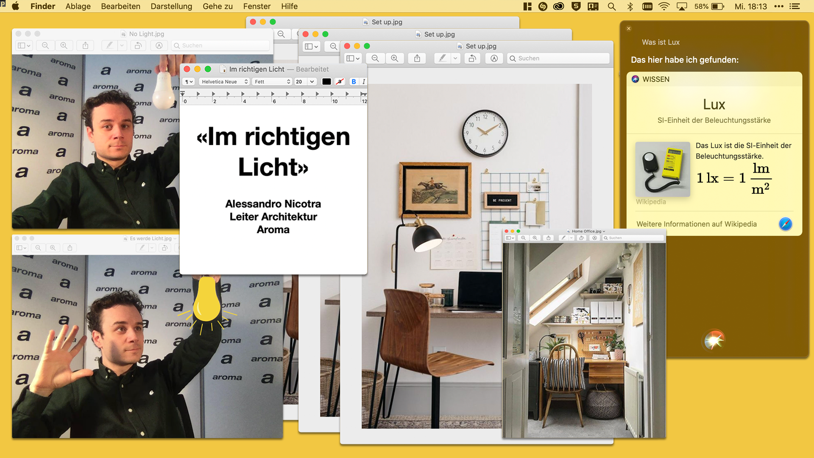Click Share icon in Set up.jpg toolbar
Screen dimensions: 814x458
coord(417,59)
